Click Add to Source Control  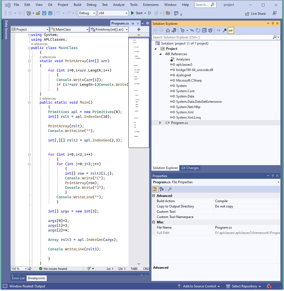pyautogui.click(x=199, y=286)
